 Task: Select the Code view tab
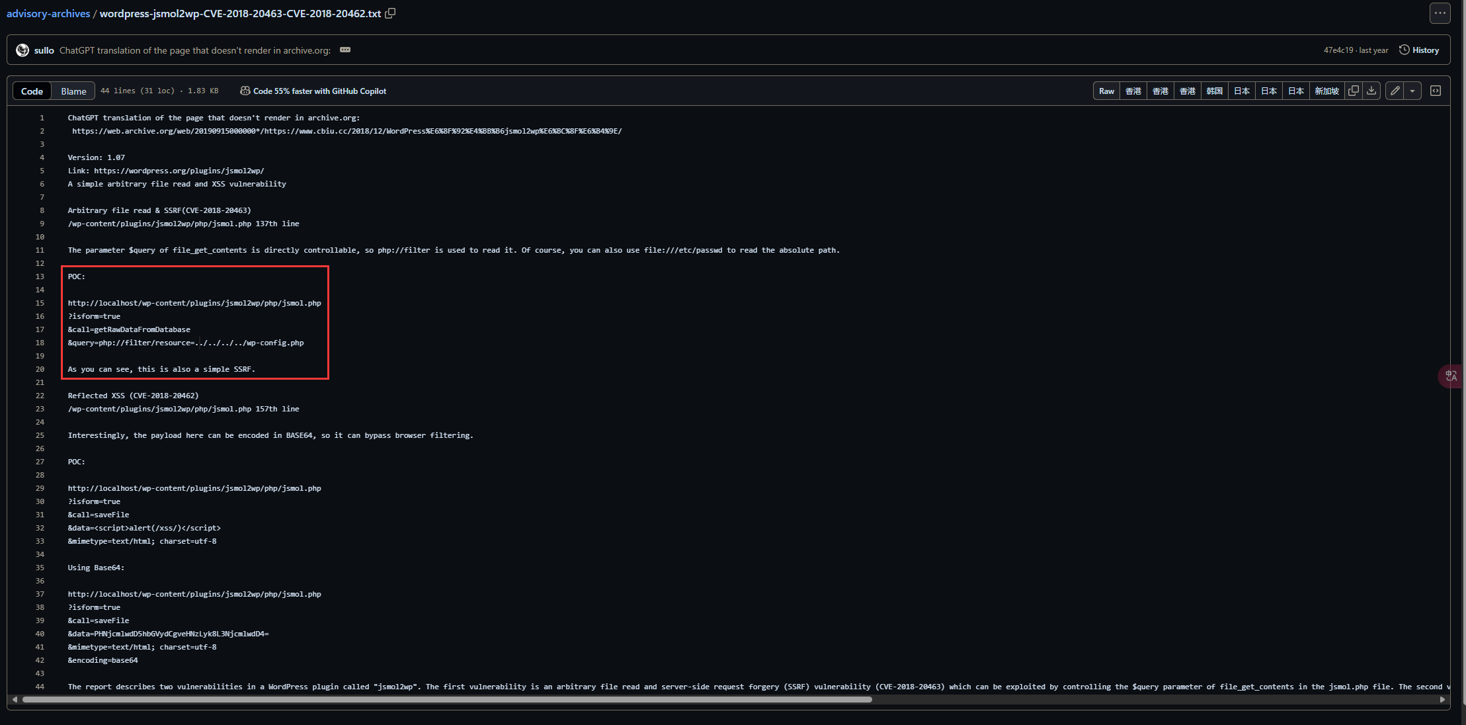[32, 91]
